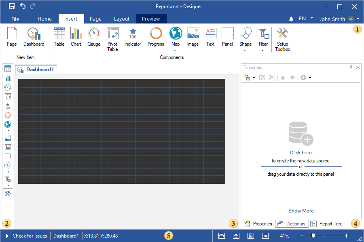Click here to create new data source

301,153
